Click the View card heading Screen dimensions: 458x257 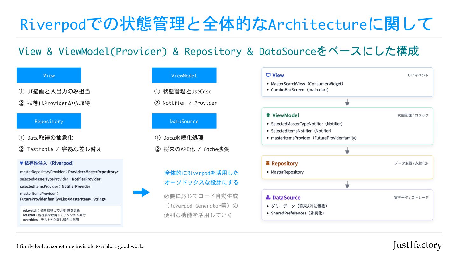(278, 75)
